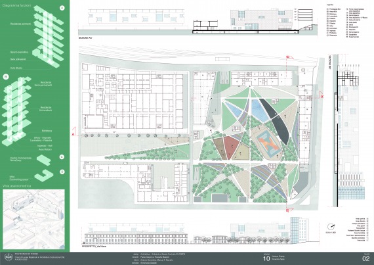Click the red section marker B above plan

point(288,57)
